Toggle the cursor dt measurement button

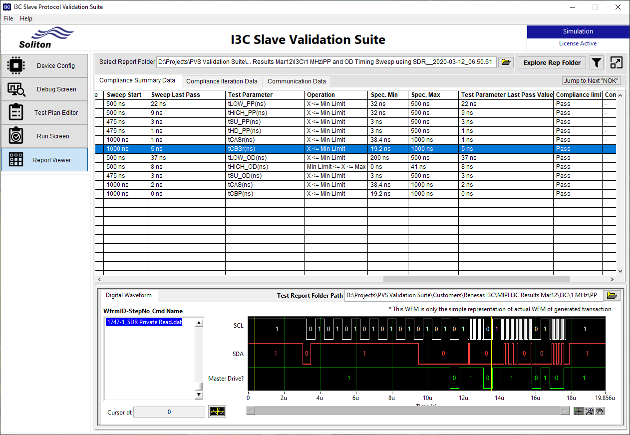(x=217, y=412)
